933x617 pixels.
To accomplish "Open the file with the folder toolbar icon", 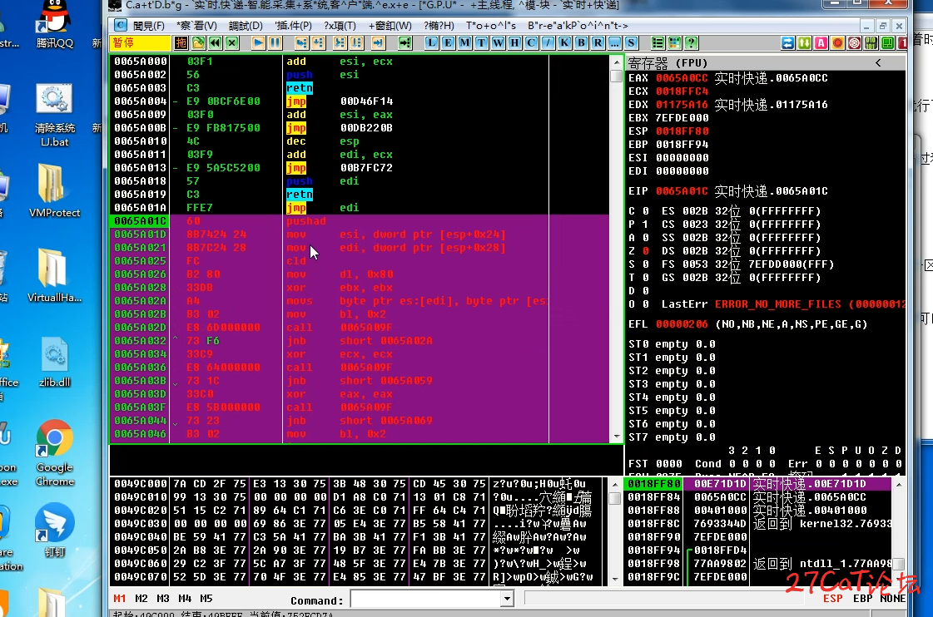I will click(198, 42).
